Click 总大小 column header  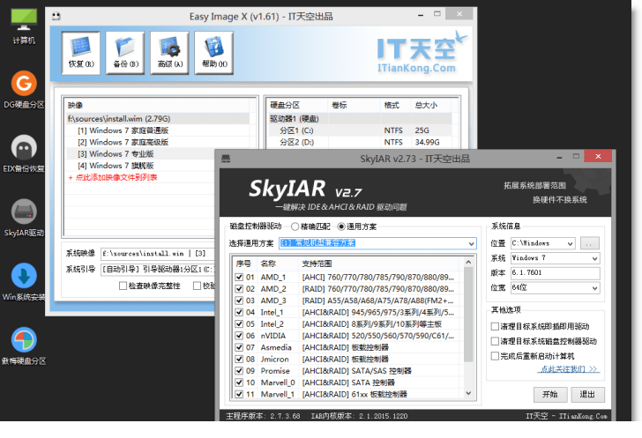click(x=430, y=105)
